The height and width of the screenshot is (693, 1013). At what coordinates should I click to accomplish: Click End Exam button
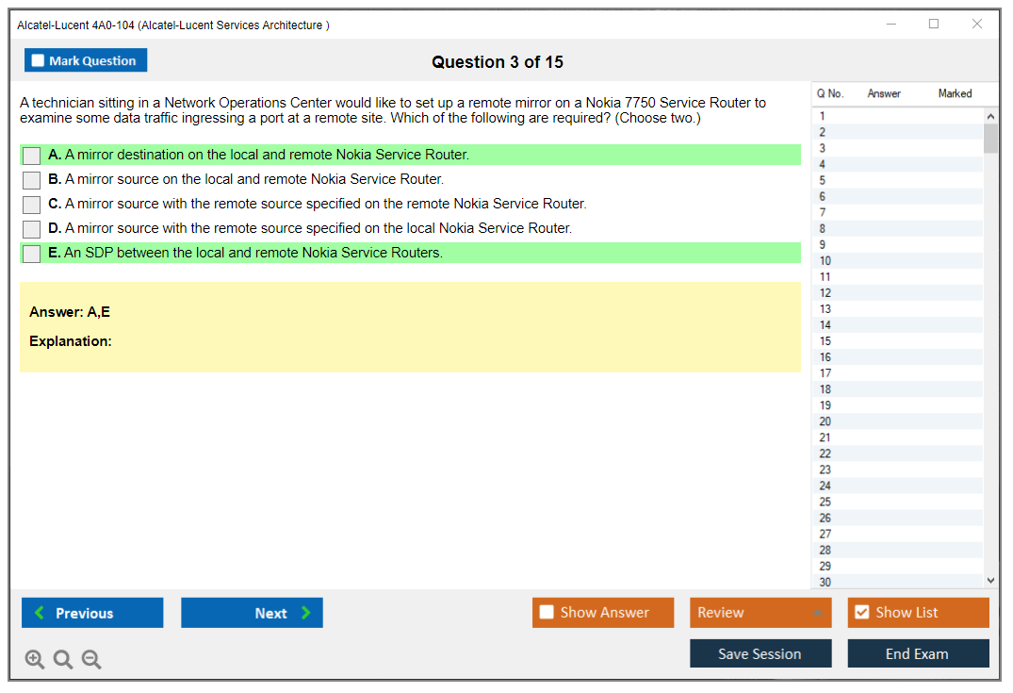917,653
